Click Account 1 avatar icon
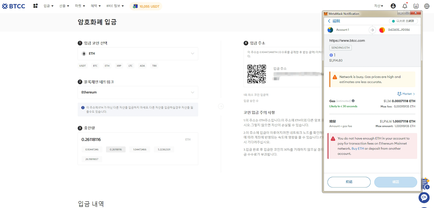Screen dimensions: 434x208 [330, 30]
